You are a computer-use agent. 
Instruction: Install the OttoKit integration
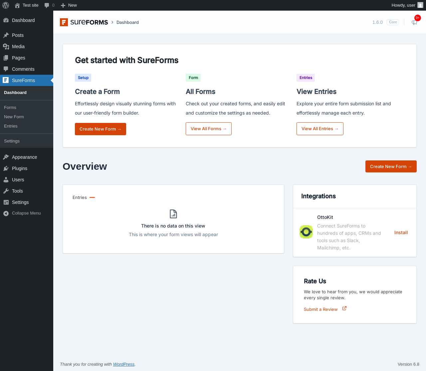click(401, 232)
